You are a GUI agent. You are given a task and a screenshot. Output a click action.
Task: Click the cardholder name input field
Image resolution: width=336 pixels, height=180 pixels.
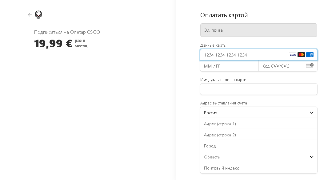[x=258, y=89]
